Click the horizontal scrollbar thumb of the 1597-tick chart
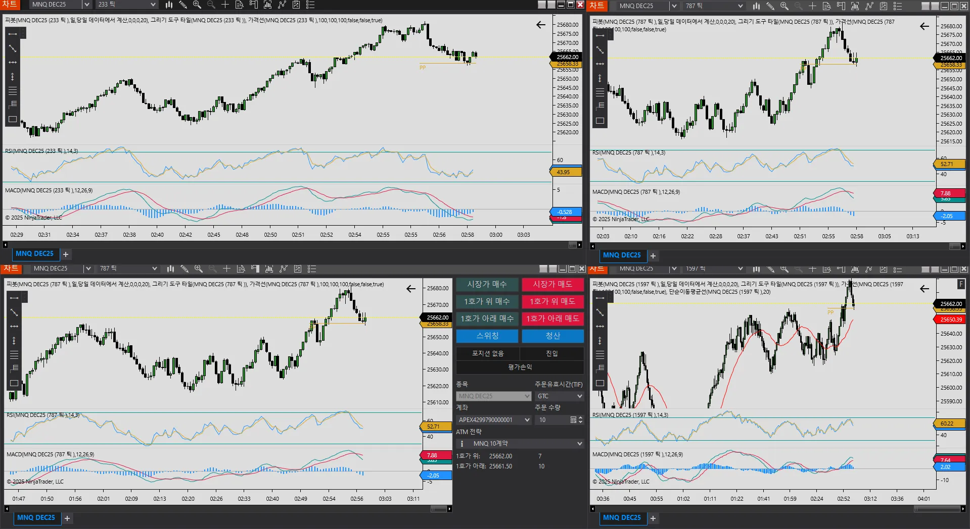 (x=937, y=509)
